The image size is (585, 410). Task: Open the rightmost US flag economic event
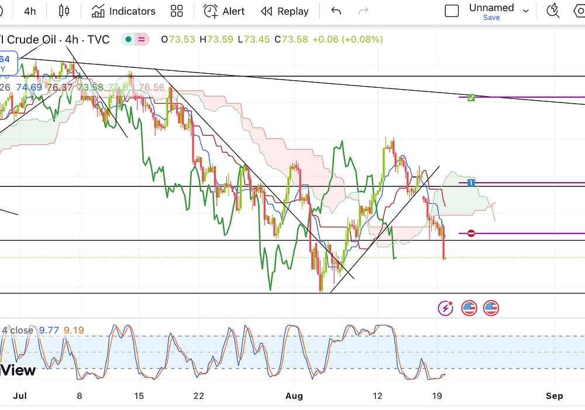point(491,307)
